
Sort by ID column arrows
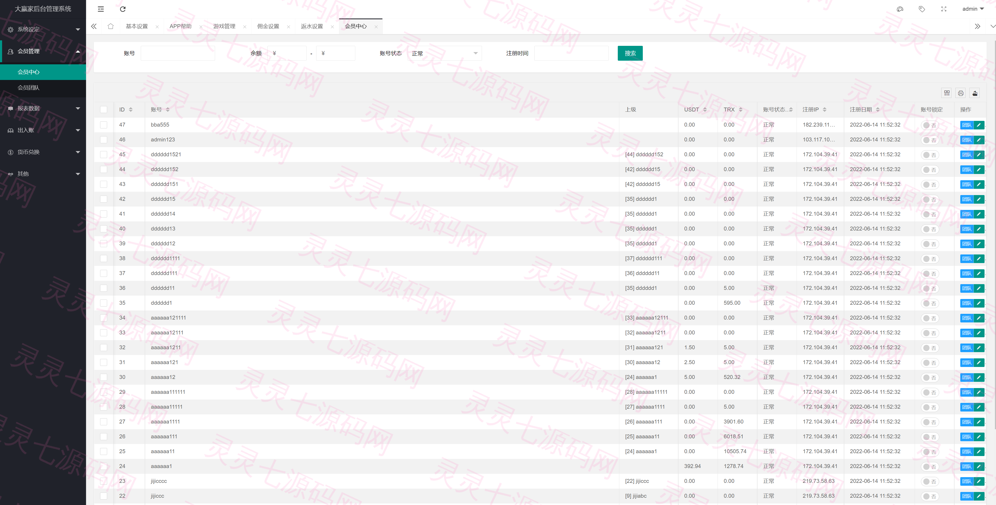[x=131, y=110]
